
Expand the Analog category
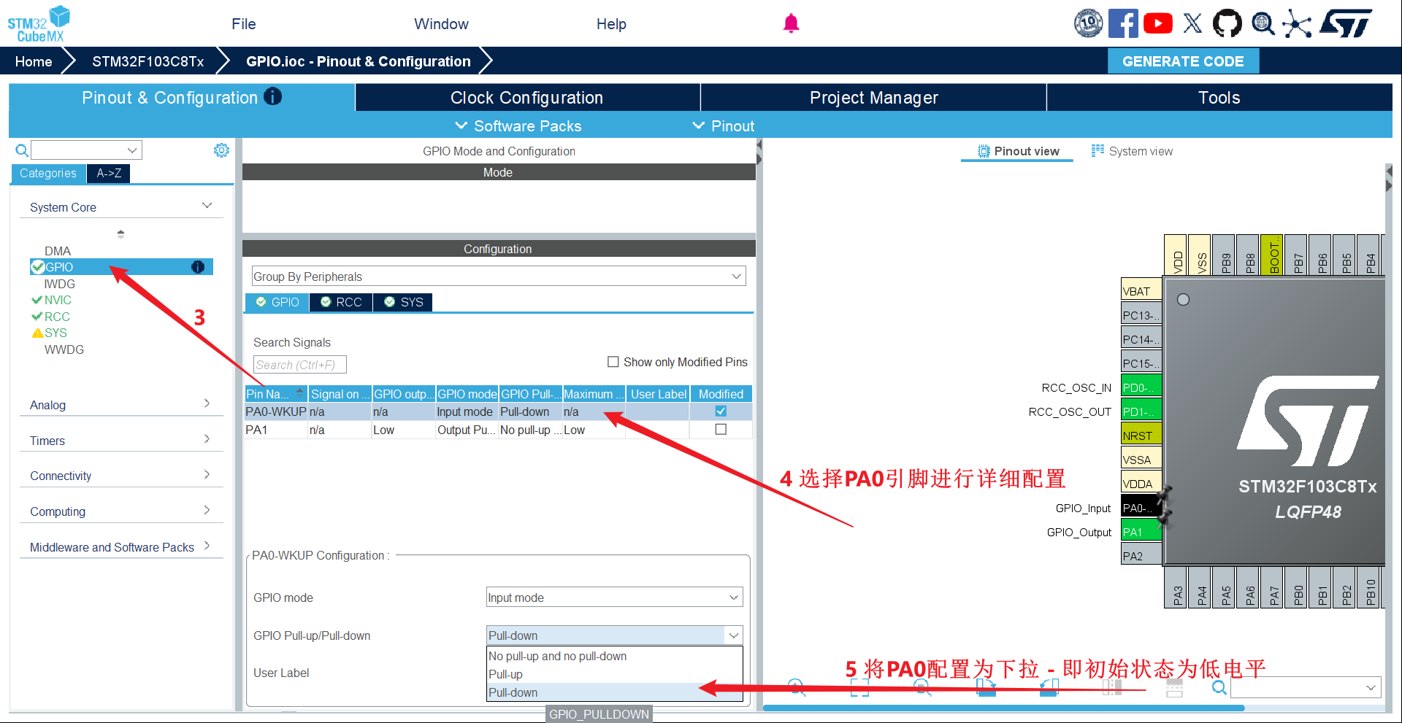(120, 405)
